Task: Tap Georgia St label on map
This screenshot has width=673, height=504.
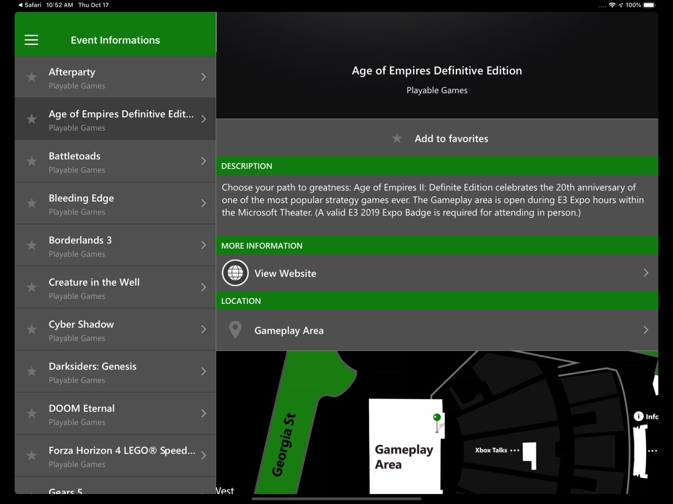Action: [x=284, y=445]
